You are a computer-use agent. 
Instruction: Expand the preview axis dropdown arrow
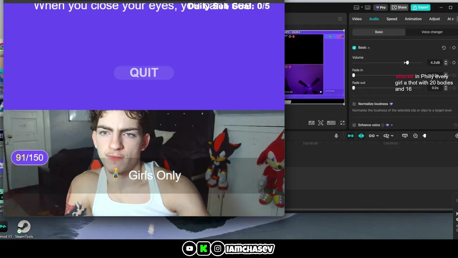pos(392,136)
